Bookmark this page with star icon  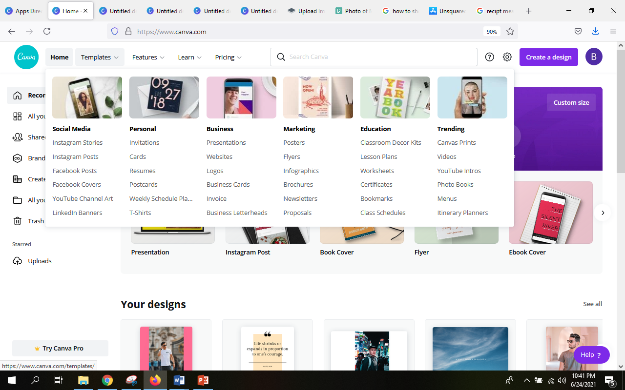pos(510,31)
